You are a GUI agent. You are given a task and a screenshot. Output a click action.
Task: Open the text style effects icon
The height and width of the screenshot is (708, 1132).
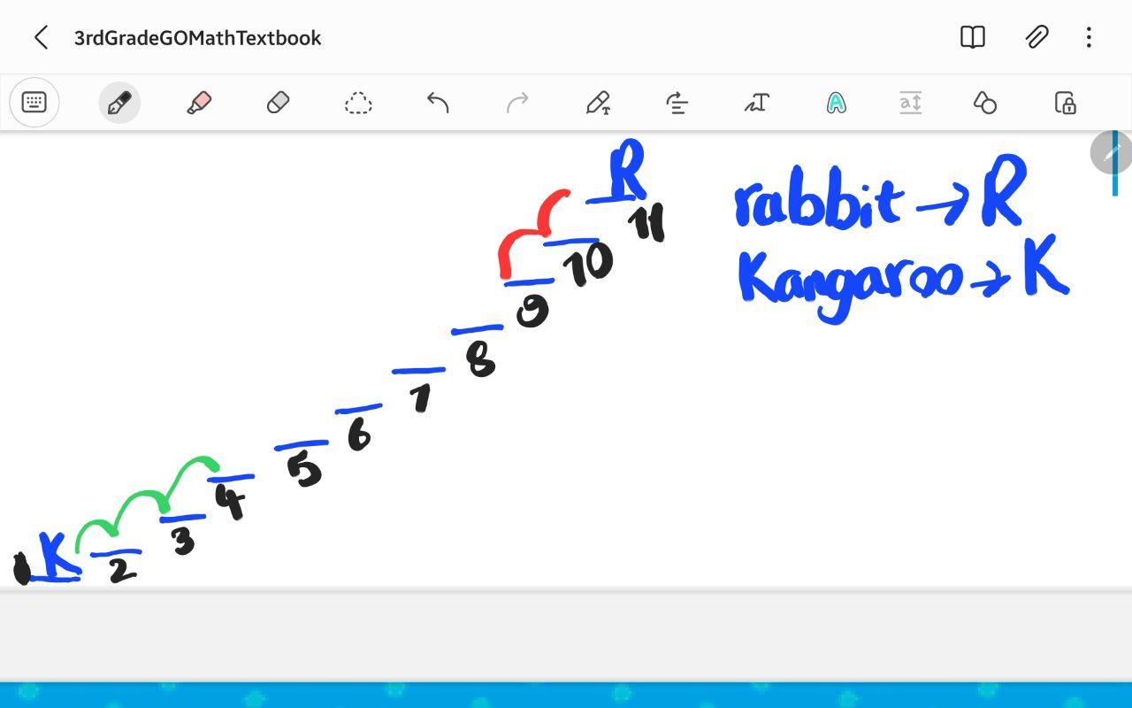pos(836,103)
